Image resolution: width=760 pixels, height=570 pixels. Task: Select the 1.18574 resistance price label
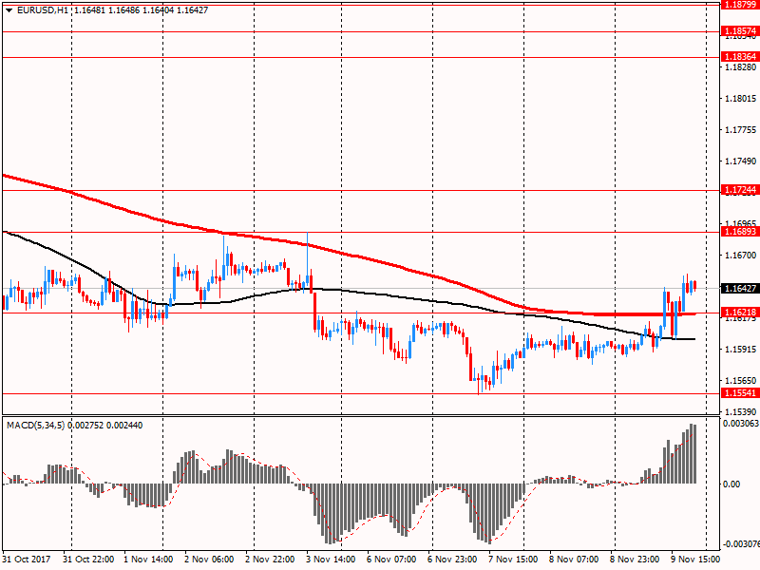click(x=740, y=31)
